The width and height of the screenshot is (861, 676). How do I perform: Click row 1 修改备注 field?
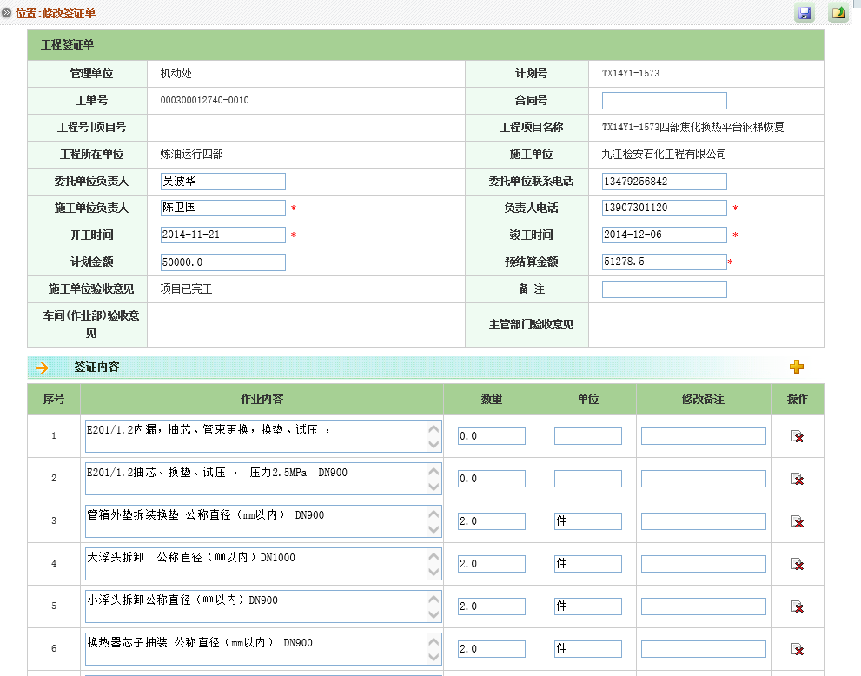[x=704, y=436]
